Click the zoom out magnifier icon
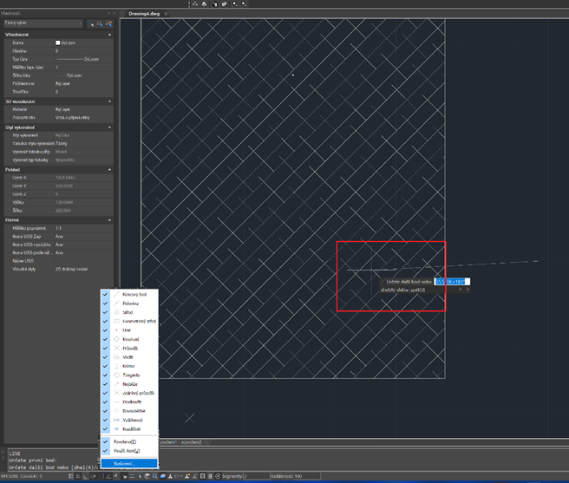This screenshot has height=483, width=569. [x=244, y=4]
